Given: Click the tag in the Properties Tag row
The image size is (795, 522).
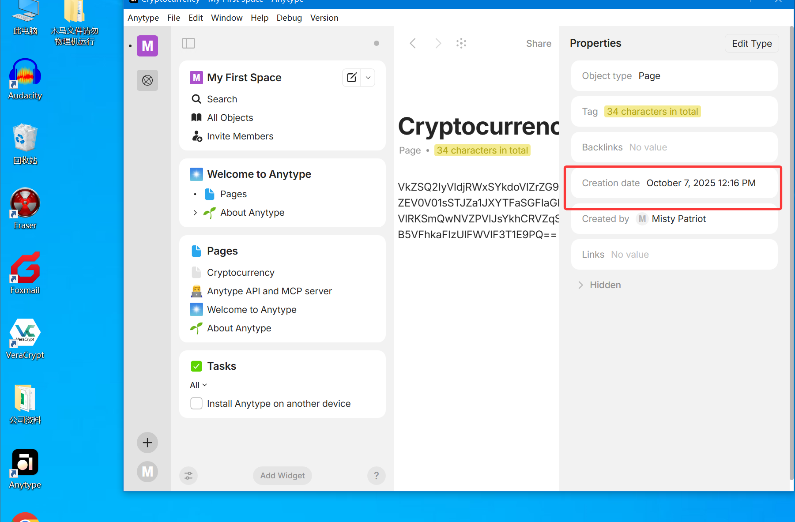Looking at the screenshot, I should pos(652,112).
